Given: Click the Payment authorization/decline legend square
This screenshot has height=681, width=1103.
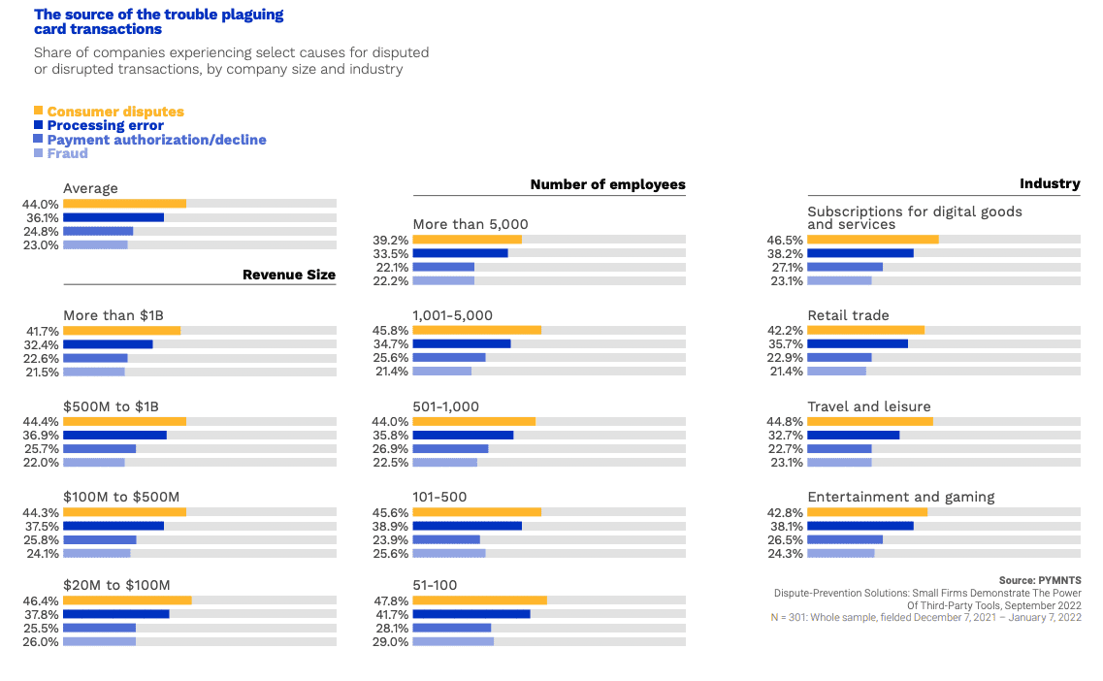Looking at the screenshot, I should point(38,140).
